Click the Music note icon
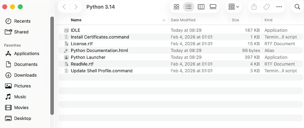This screenshot has width=304, height=128. coord(8,97)
